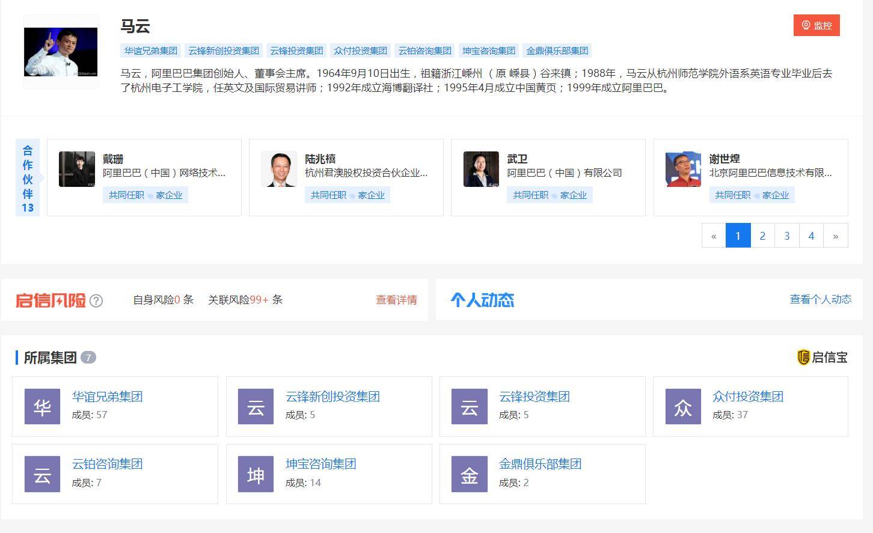Click the 坤 icon for 坤宝咨询集团
Image resolution: width=873 pixels, height=533 pixels.
click(x=256, y=474)
